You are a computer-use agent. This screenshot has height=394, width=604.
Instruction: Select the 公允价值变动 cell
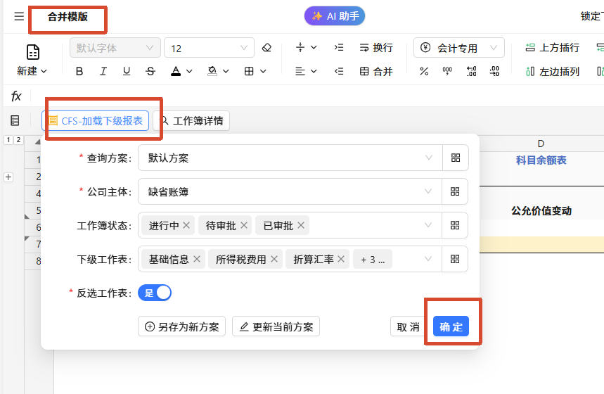coord(541,211)
